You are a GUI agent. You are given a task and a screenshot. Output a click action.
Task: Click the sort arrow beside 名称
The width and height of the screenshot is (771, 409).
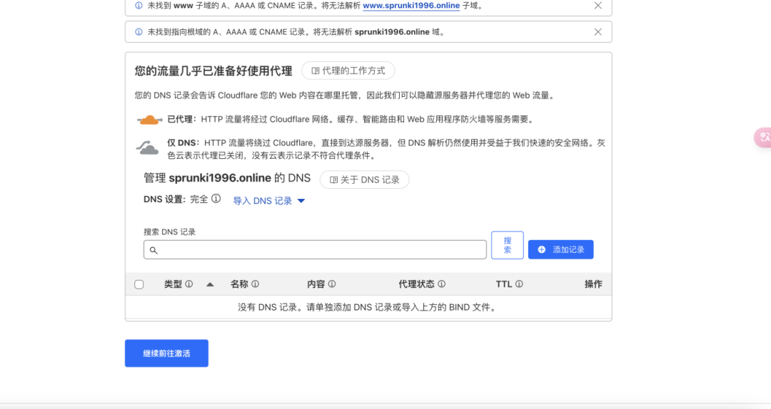210,284
